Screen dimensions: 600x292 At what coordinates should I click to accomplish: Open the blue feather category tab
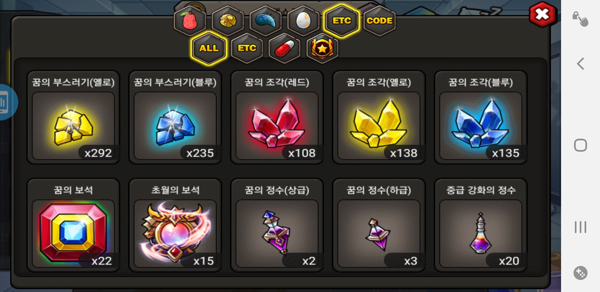[266, 21]
